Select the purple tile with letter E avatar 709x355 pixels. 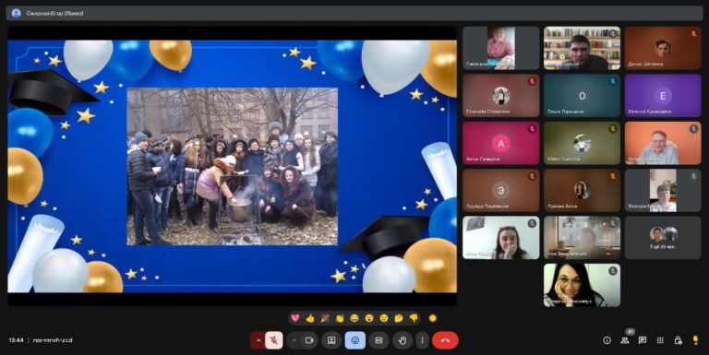point(663,95)
